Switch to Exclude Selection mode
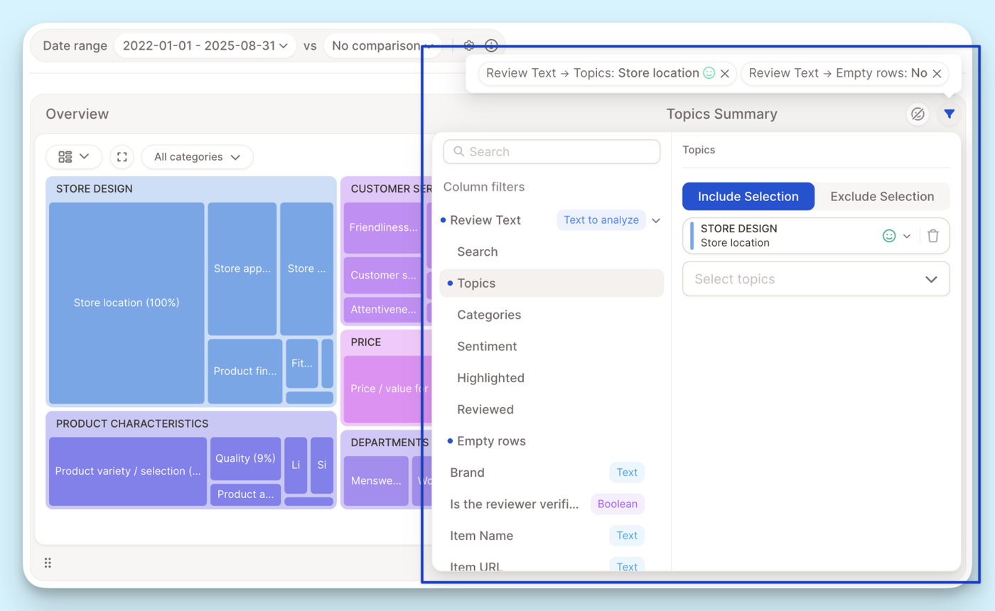 881,197
